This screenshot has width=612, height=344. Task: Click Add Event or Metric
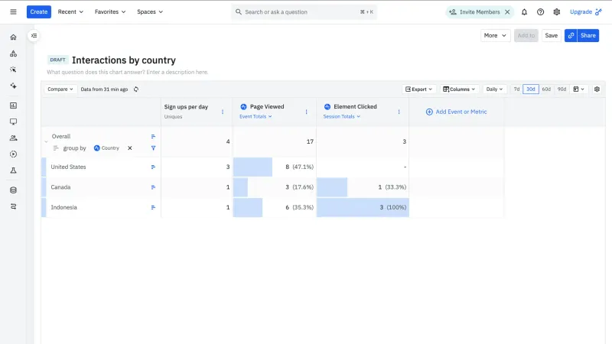(456, 112)
